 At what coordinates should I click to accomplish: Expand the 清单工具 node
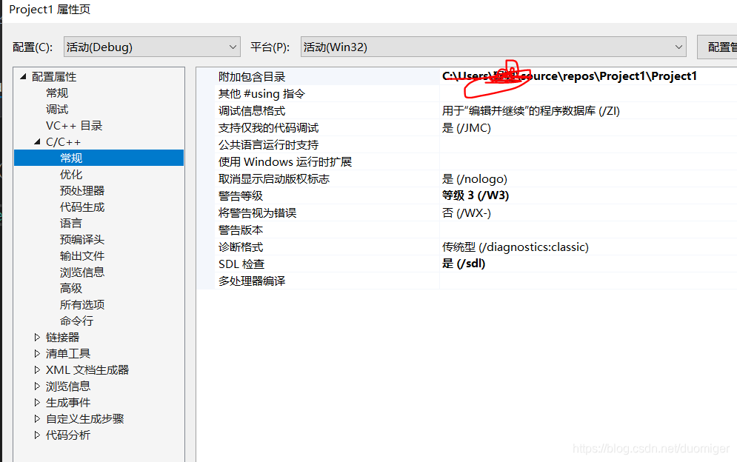pos(37,353)
